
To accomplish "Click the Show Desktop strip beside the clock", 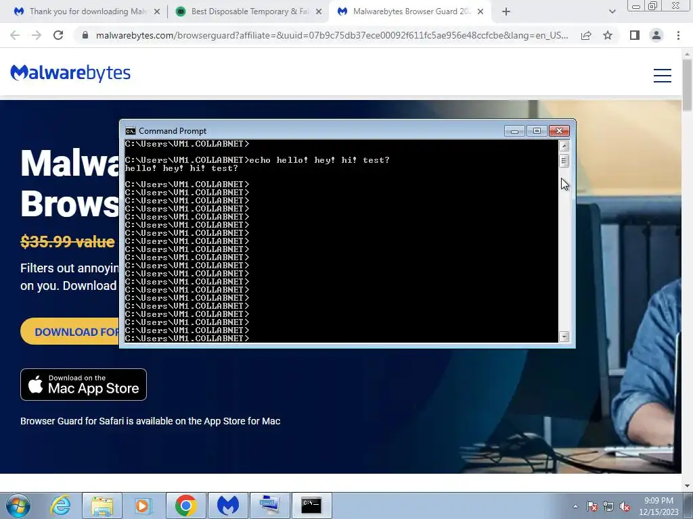I will (688, 505).
